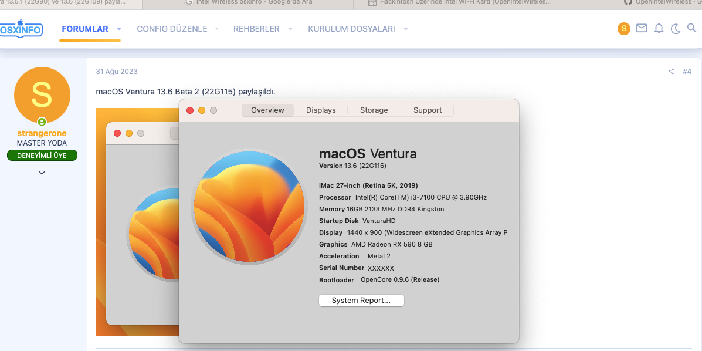702x351 pixels.
Task: Open the notifications bell icon
Action: click(659, 28)
